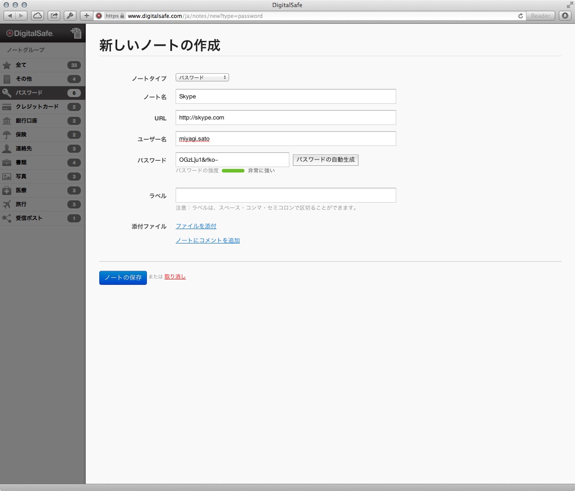Image resolution: width=575 pixels, height=491 pixels.
Task: Select the briefcase icon for 書類
Action: [7, 163]
